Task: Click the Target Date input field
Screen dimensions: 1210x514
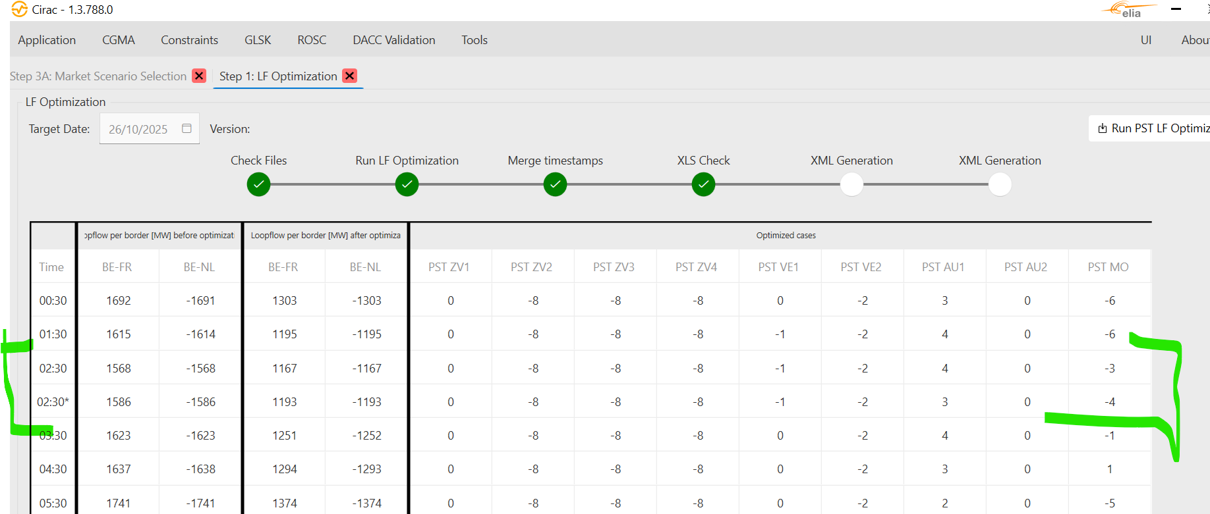Action: 138,129
